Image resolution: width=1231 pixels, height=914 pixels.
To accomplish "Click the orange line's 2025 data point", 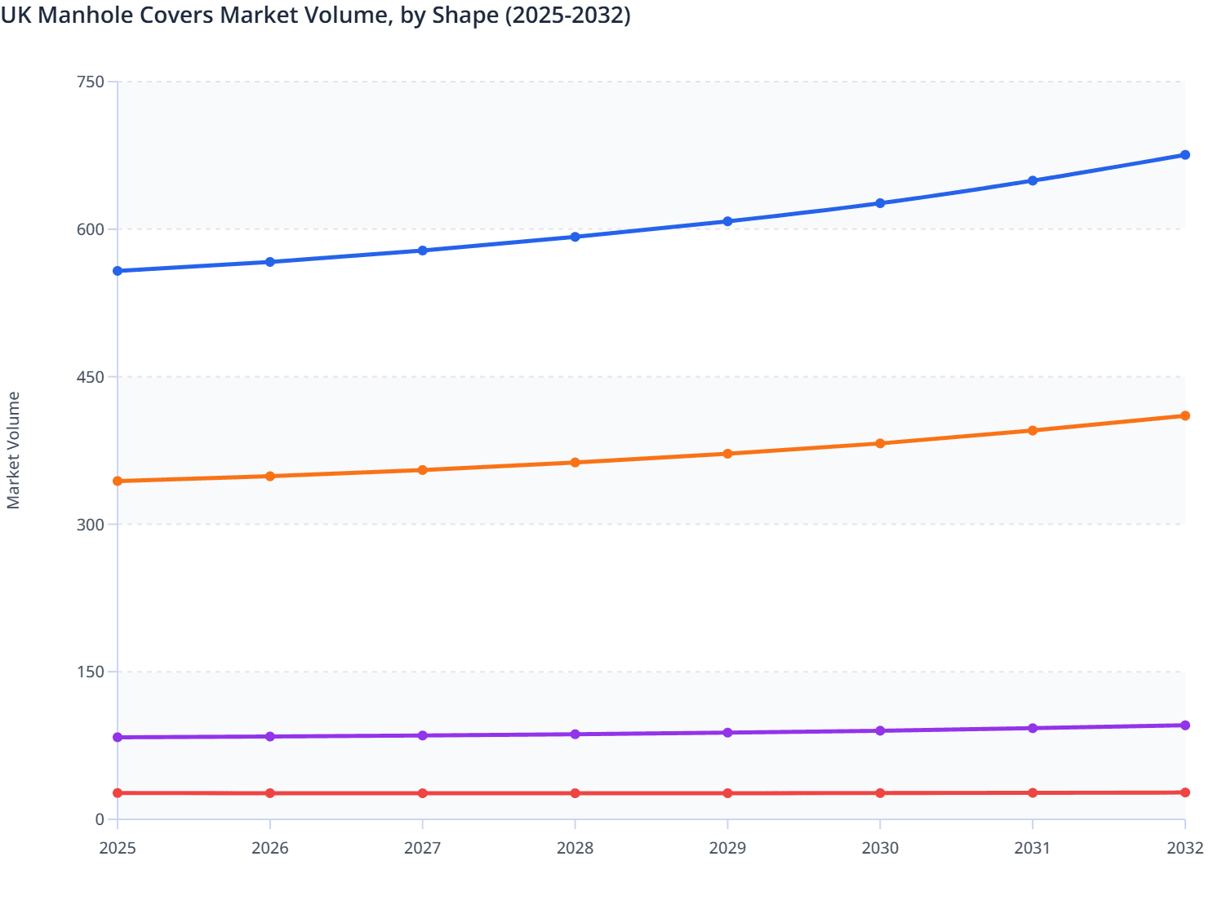I will pyautogui.click(x=118, y=481).
